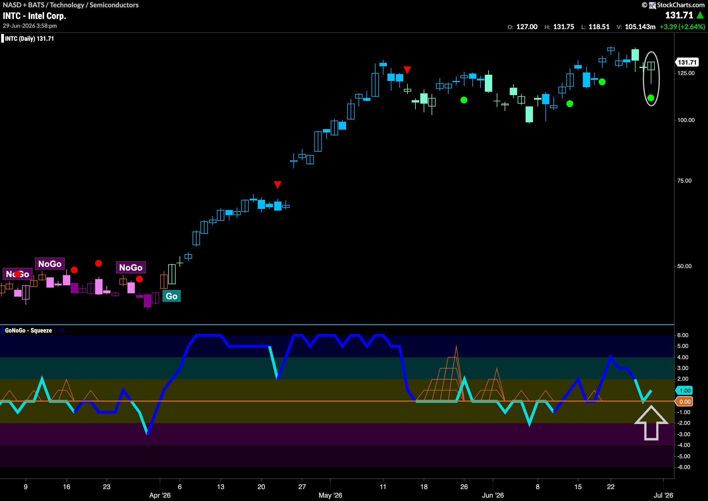
Task: Click the 75.00 price axis label
Action: [684, 181]
